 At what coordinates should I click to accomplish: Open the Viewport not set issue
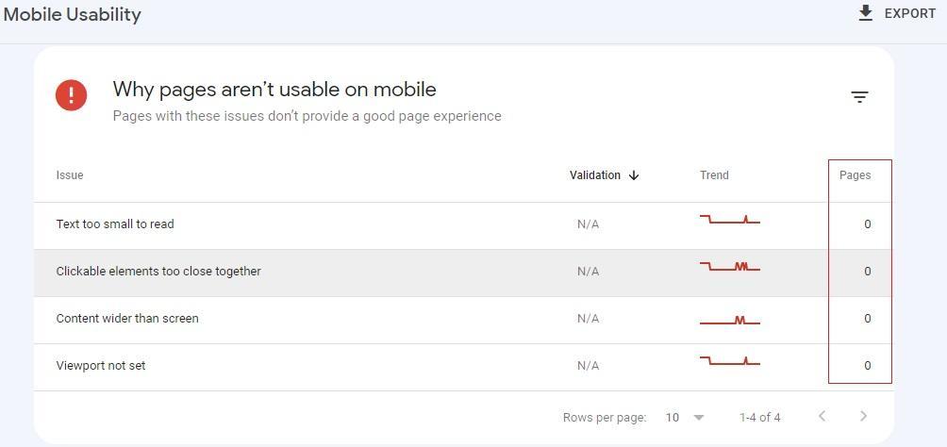click(x=100, y=366)
